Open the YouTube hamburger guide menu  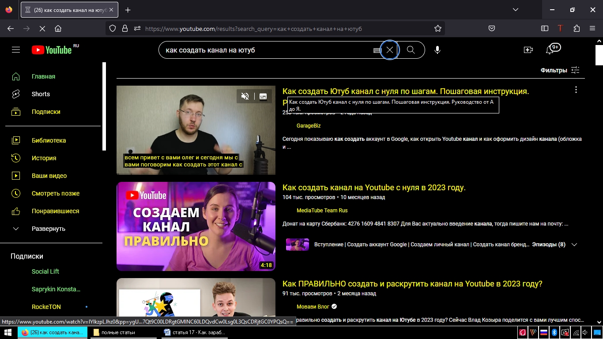(x=16, y=50)
